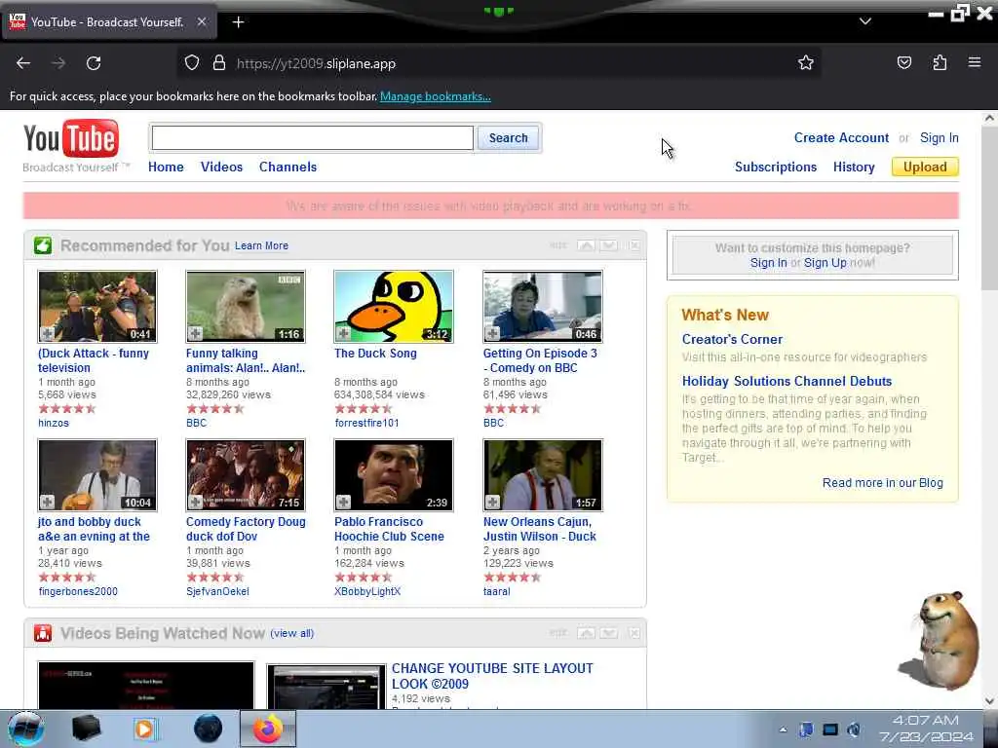Click the YouTube logo
This screenshot has height=748, width=998.
(x=70, y=138)
